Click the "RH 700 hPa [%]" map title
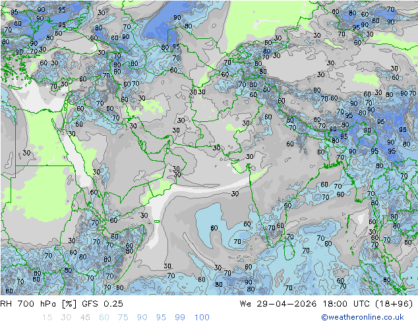This screenshot has height=323, width=418. coord(38,304)
